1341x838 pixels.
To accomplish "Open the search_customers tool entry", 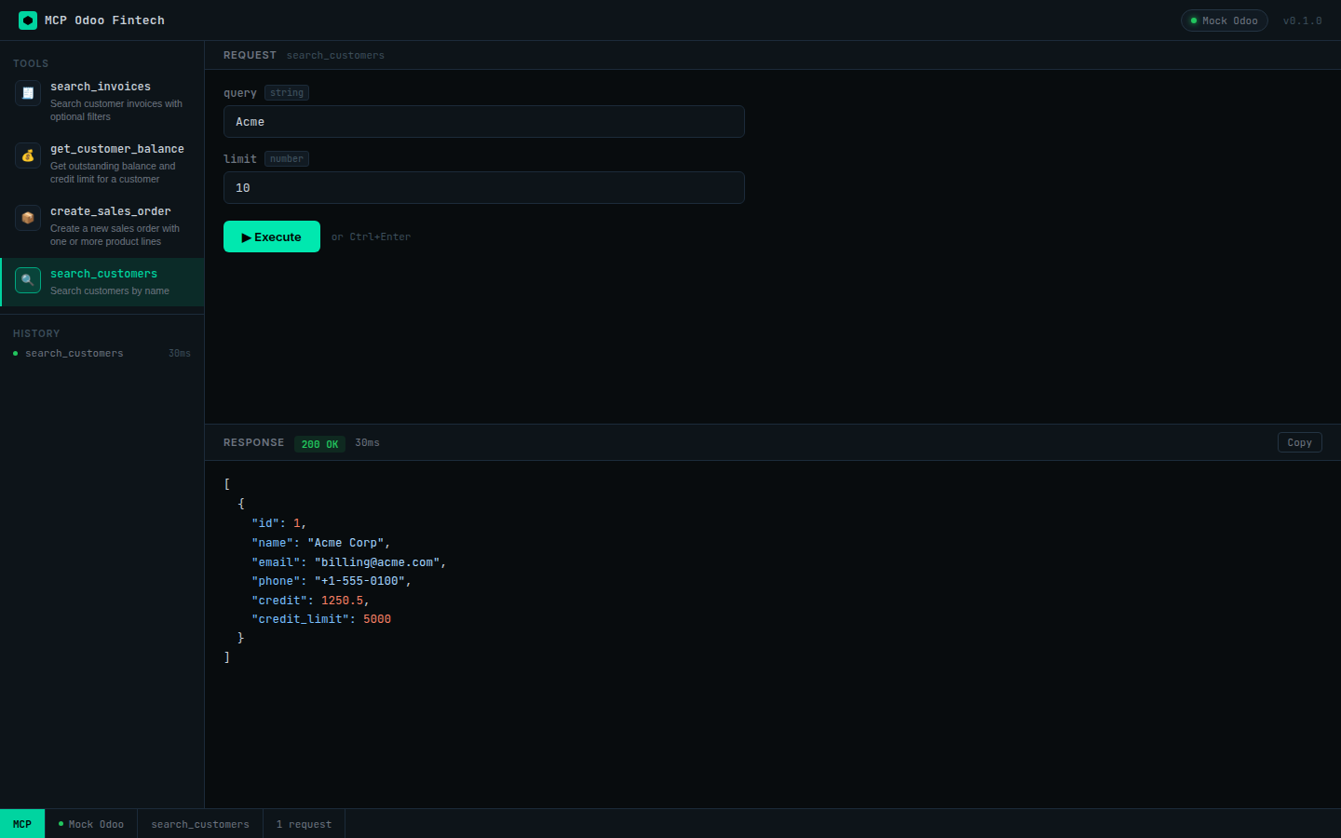I will (102, 282).
